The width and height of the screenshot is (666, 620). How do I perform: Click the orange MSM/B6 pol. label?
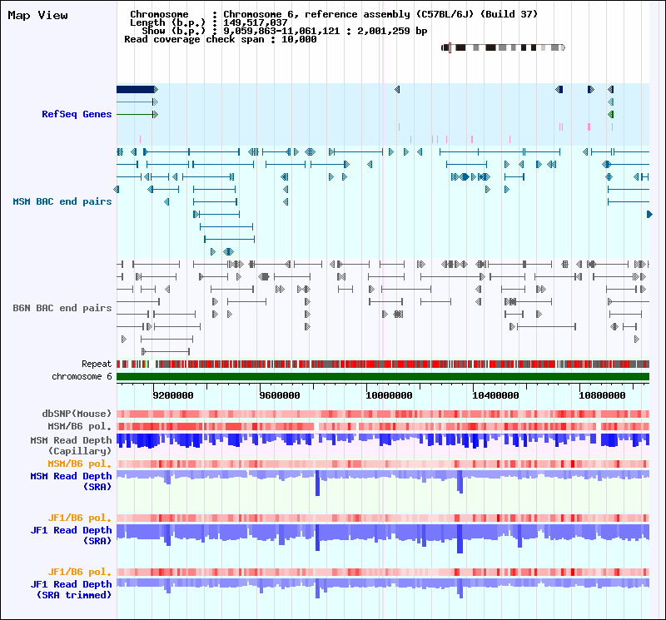[79, 464]
